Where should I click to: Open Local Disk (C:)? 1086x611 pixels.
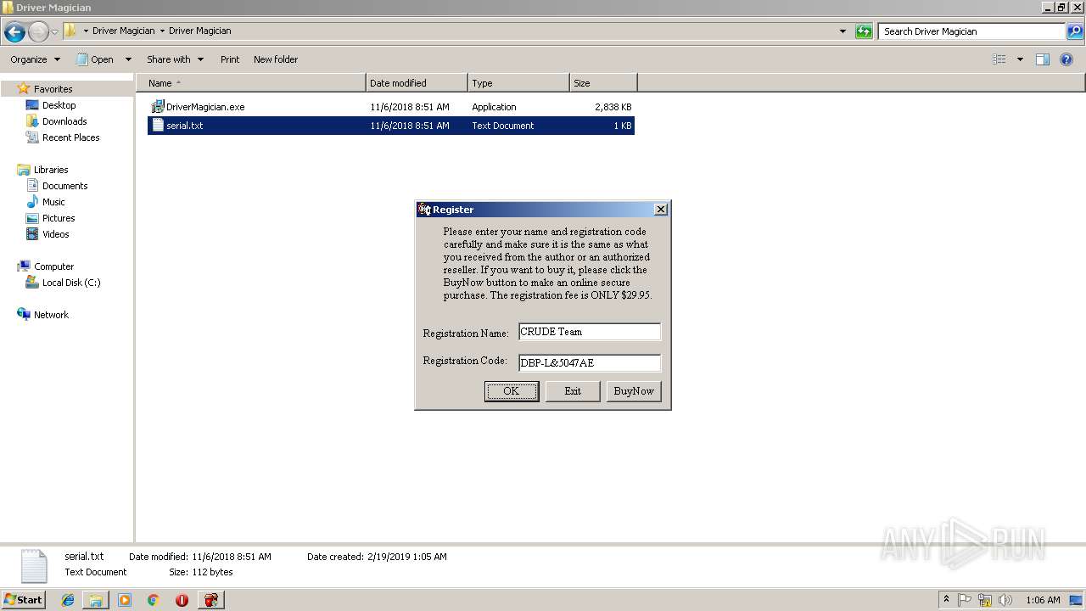click(x=71, y=283)
